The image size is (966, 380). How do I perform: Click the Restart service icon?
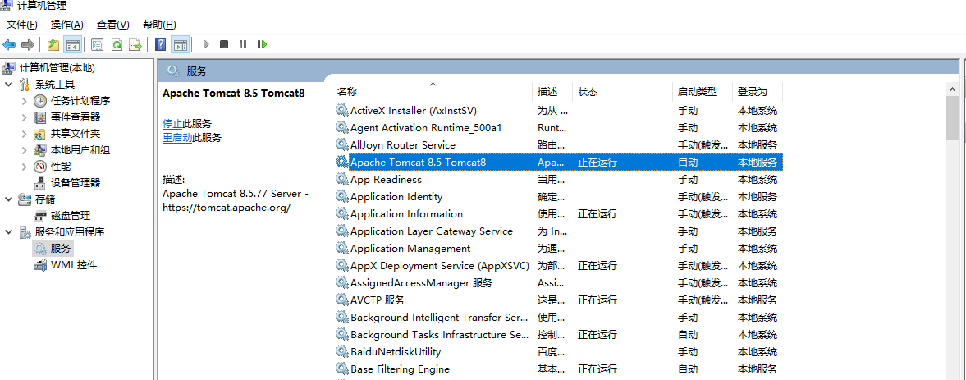pyautogui.click(x=263, y=44)
